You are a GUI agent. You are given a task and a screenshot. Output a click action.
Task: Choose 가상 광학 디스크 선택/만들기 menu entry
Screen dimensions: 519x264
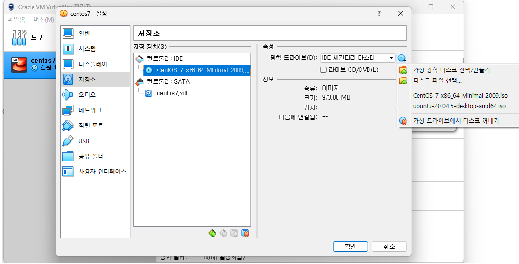[x=453, y=70]
